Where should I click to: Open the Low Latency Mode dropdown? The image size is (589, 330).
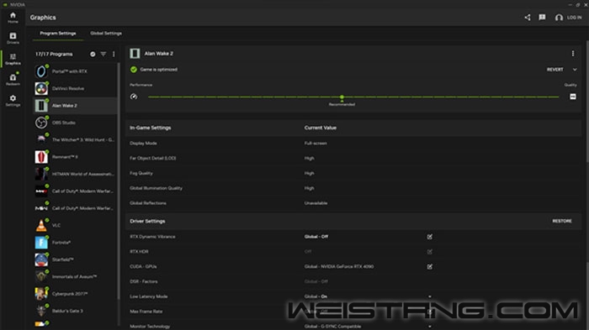tap(430, 296)
